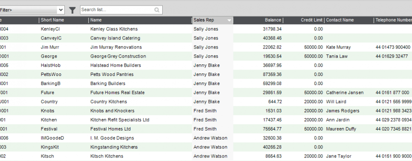Viewport: 412px width, 161px height.
Task: Select Kitsch Kitchens name cell
Action: 107,156
